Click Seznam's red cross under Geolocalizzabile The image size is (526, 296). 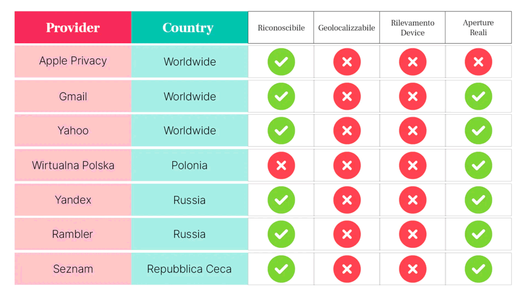click(x=347, y=269)
